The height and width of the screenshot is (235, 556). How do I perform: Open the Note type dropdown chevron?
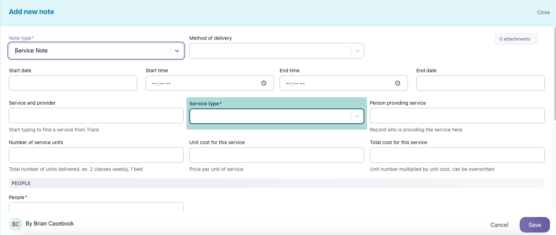177,51
